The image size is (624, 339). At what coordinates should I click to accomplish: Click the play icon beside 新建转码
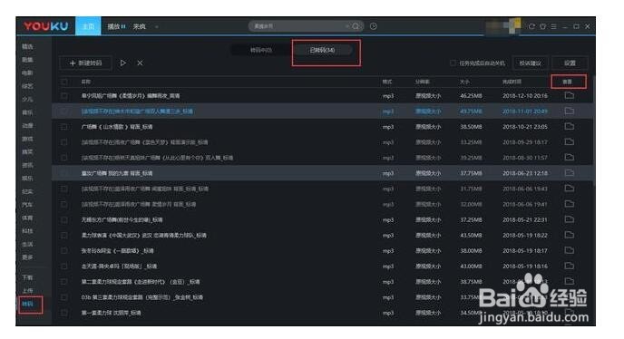point(123,63)
